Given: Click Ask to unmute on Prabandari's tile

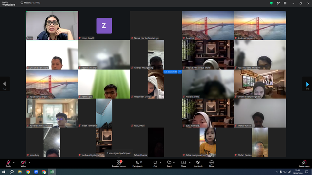Looking at the screenshot, I should pyautogui.click(x=171, y=72).
